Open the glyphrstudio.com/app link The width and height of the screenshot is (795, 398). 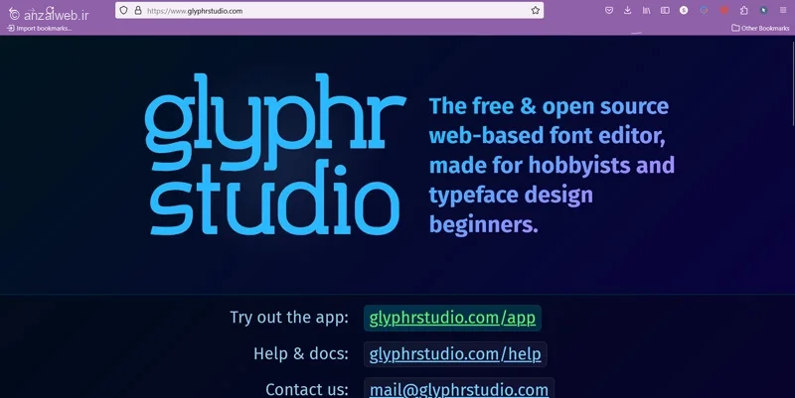pos(452,318)
